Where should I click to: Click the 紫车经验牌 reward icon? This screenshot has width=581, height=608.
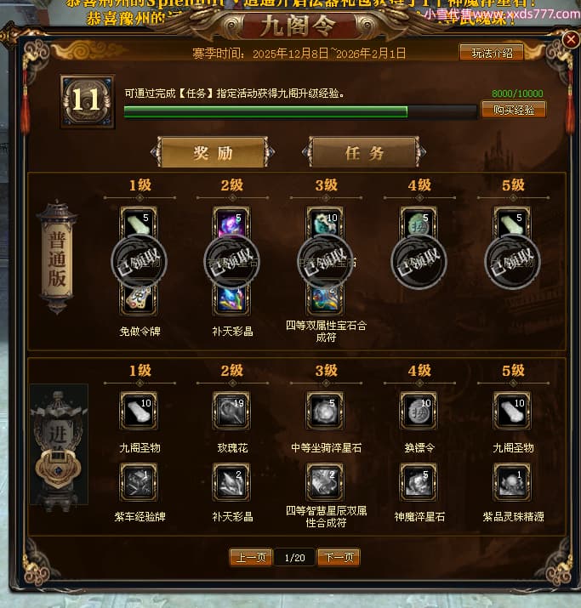(x=139, y=482)
